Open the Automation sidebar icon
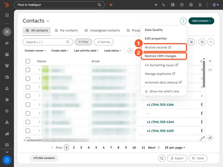Viewport: 223px width, 167px height. tap(7, 111)
